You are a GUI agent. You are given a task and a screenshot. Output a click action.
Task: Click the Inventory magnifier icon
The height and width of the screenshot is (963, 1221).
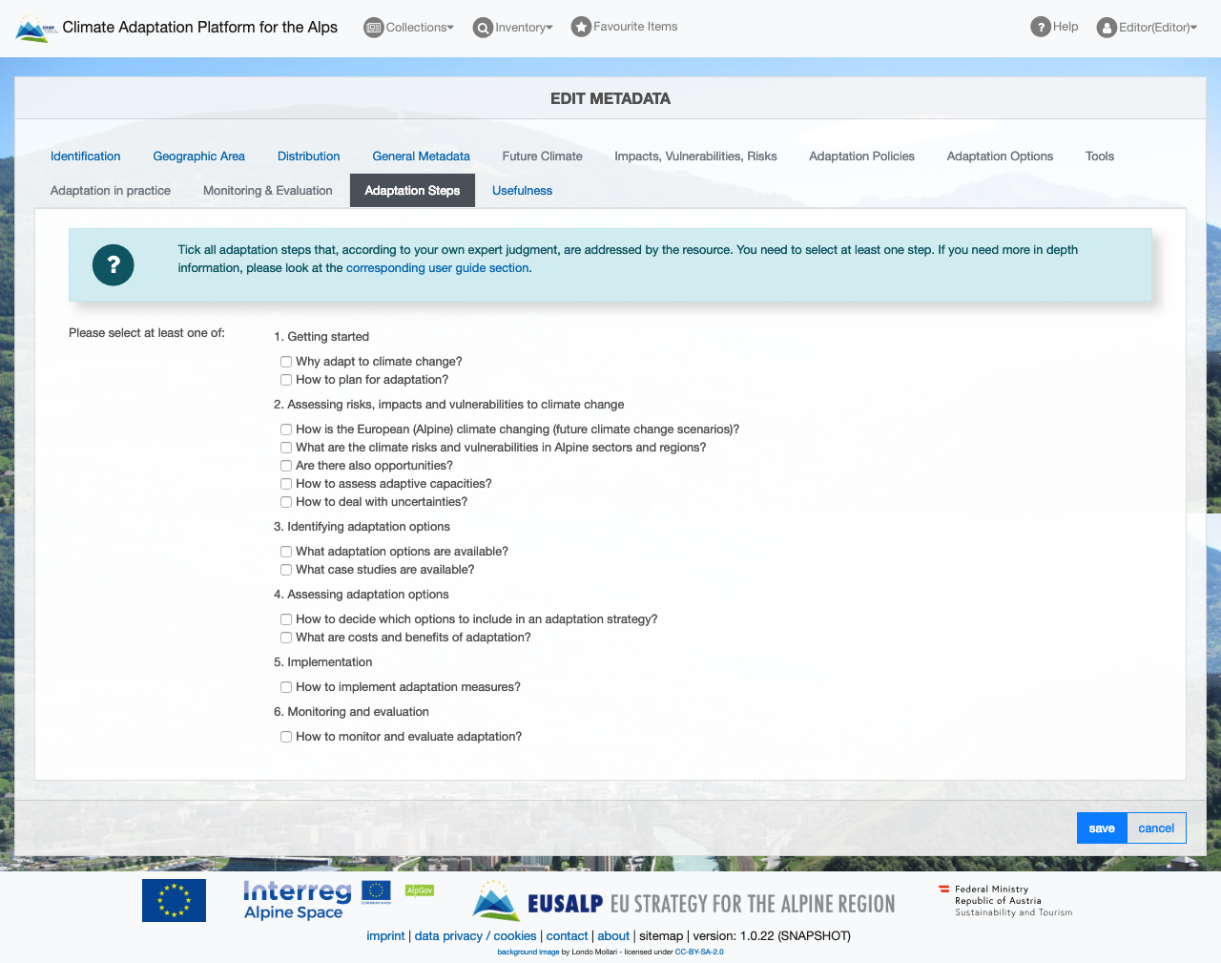coord(483,28)
